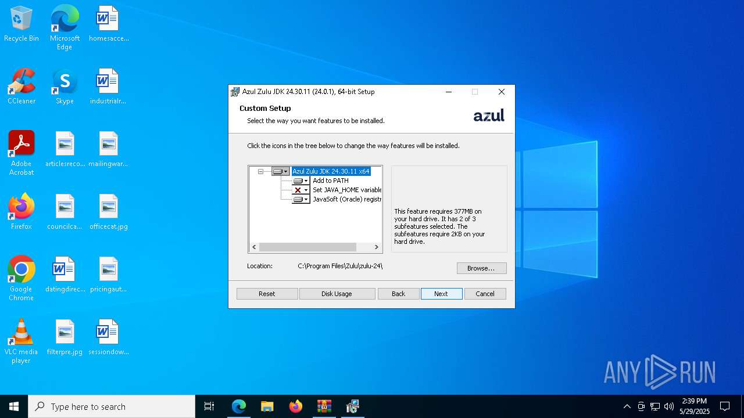This screenshot has width=744, height=418.
Task: Select filterpre.jpg file icon
Action: click(x=65, y=338)
